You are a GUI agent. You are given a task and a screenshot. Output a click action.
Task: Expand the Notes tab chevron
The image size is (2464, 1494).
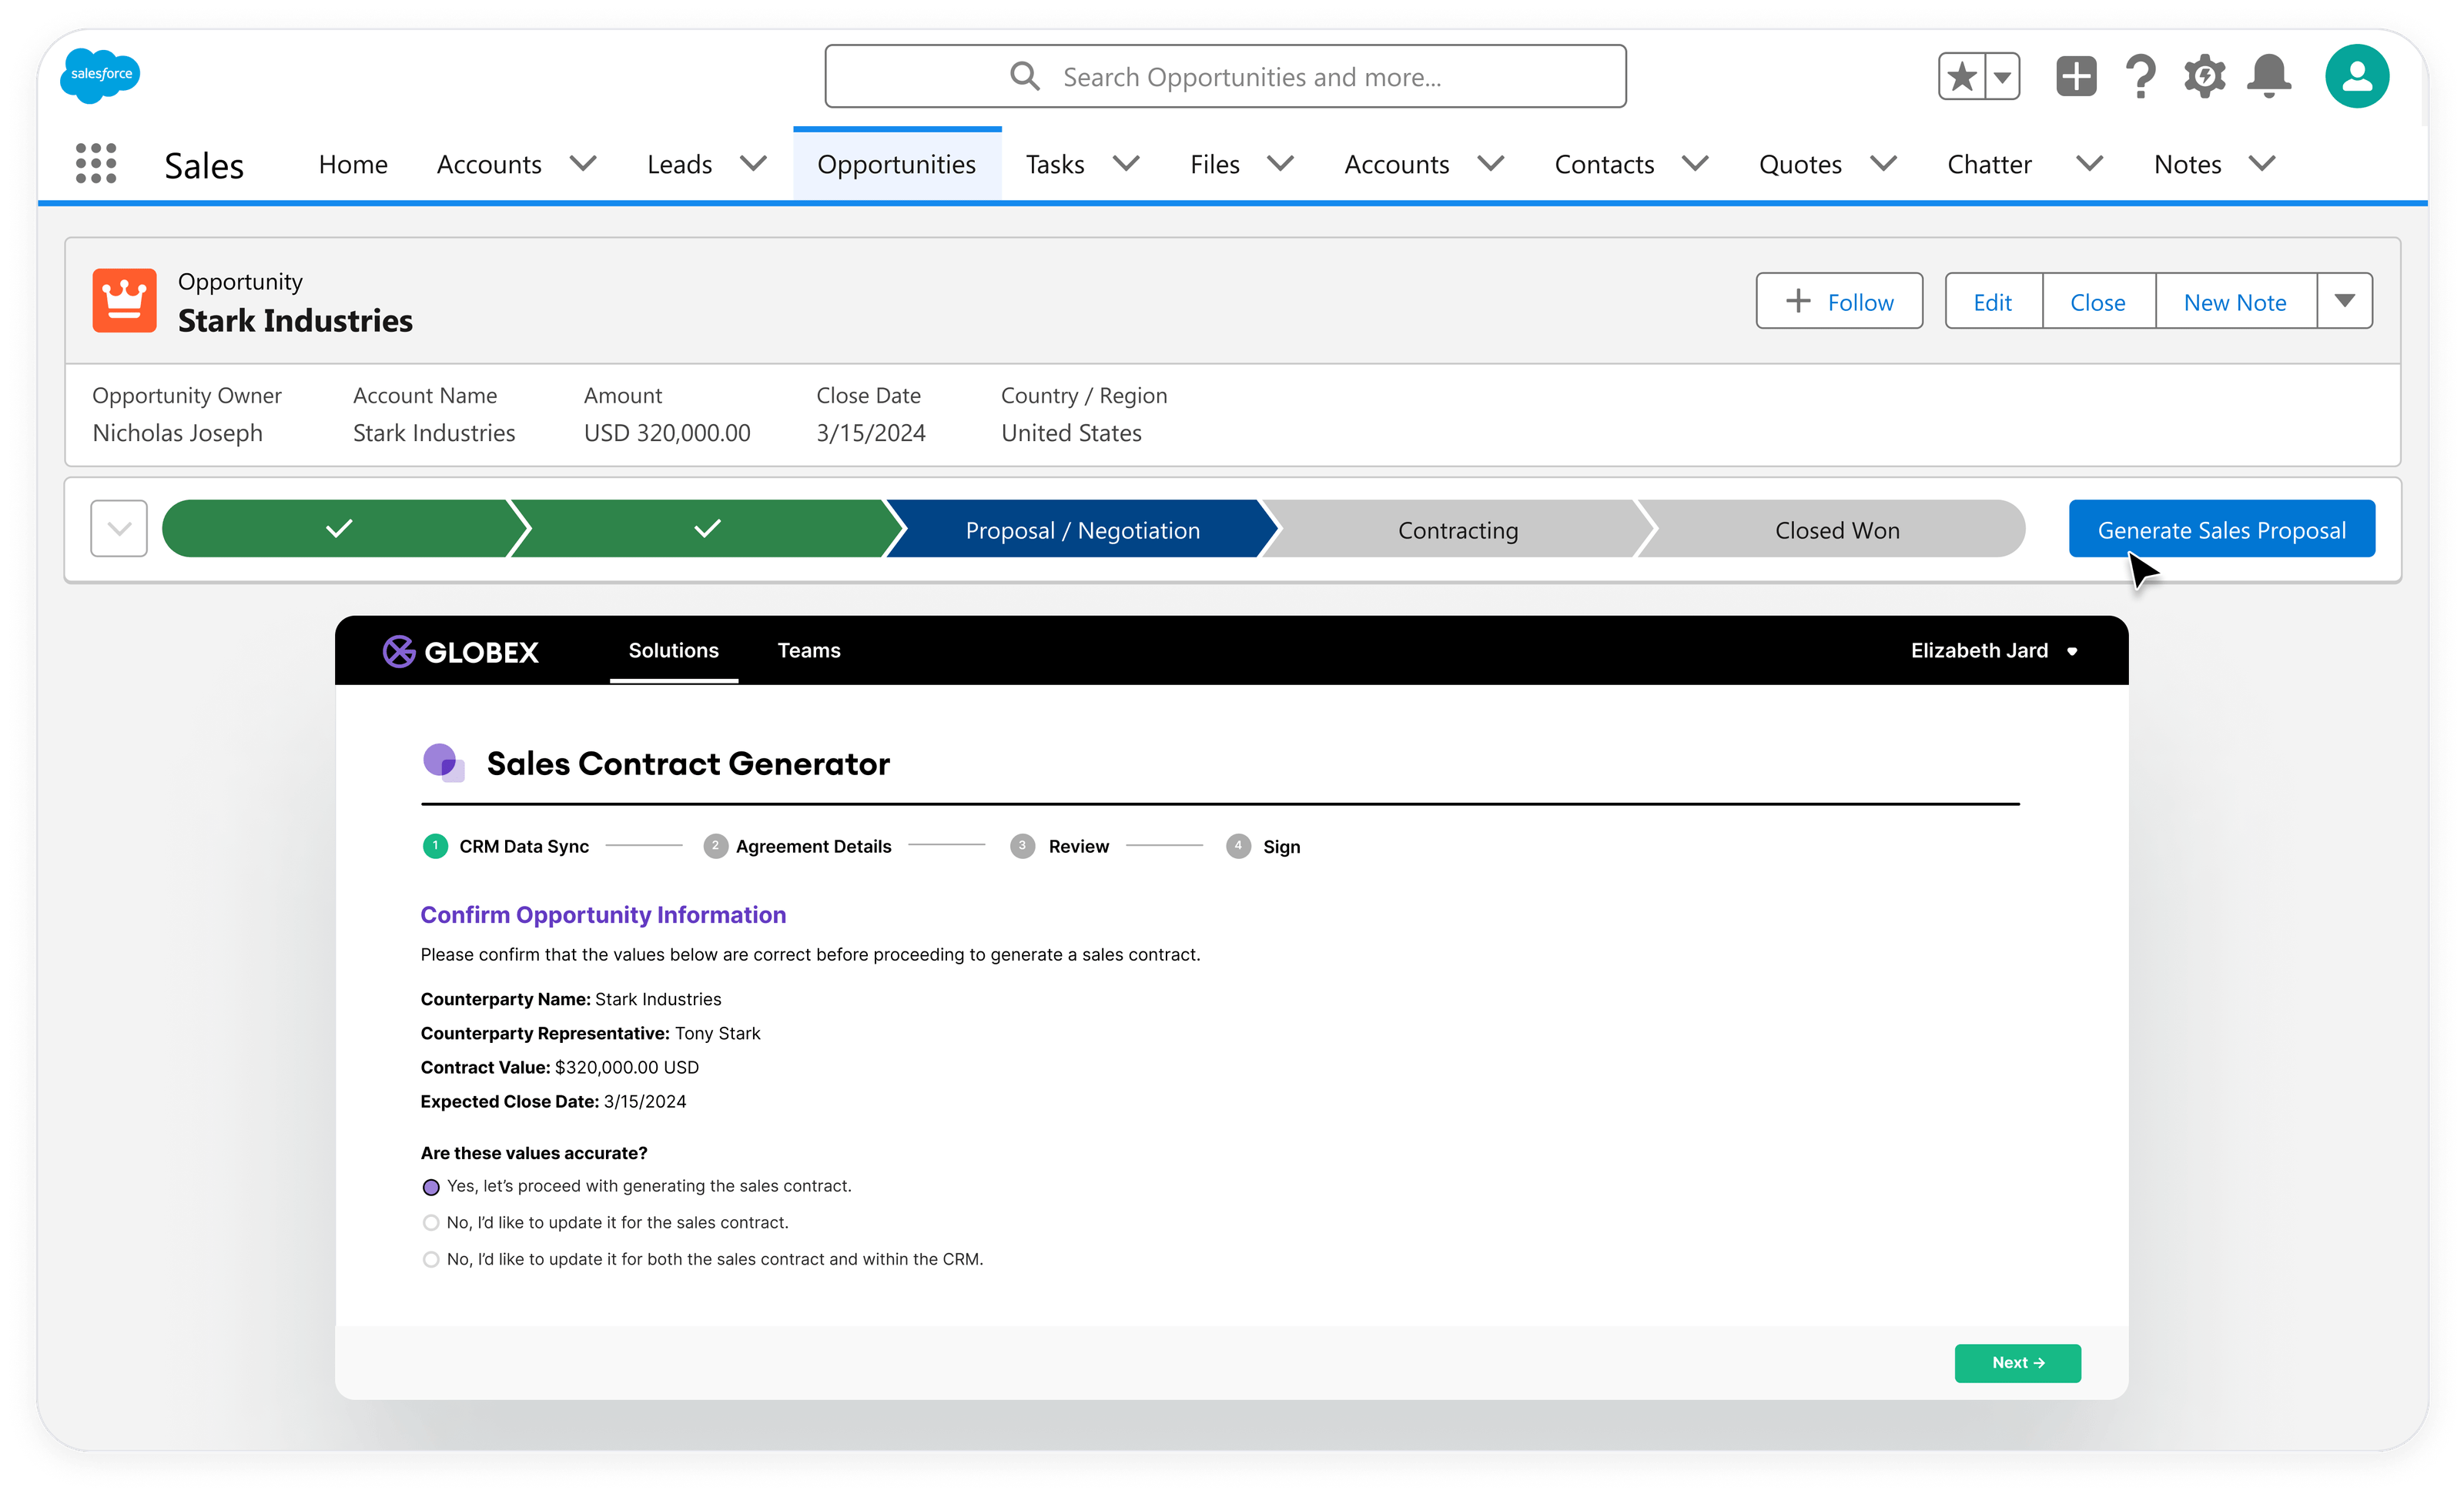2262,163
